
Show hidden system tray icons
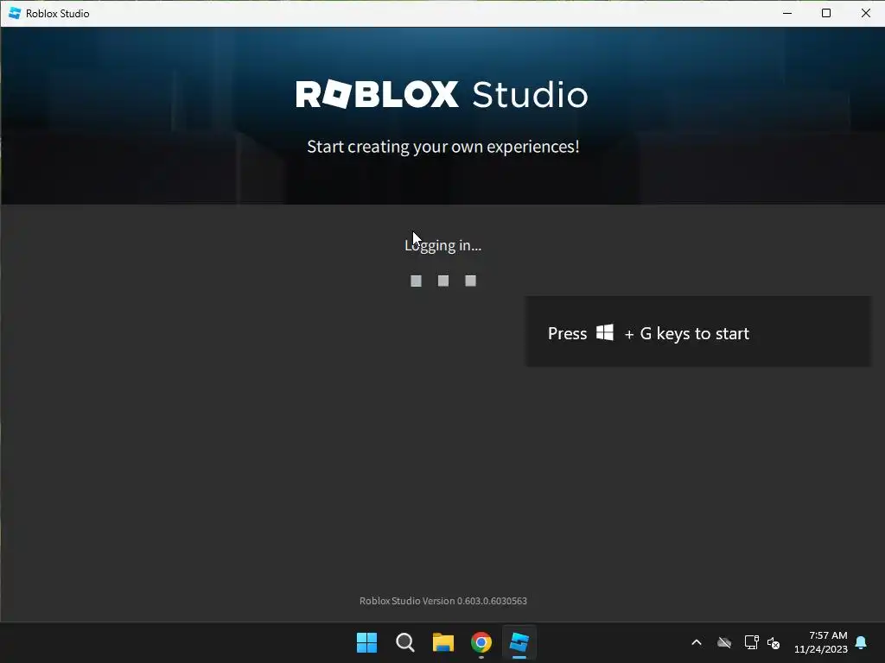[697, 642]
